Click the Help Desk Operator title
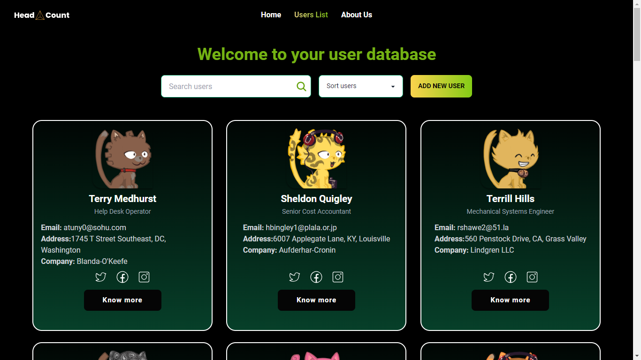641x360 pixels. click(122, 211)
